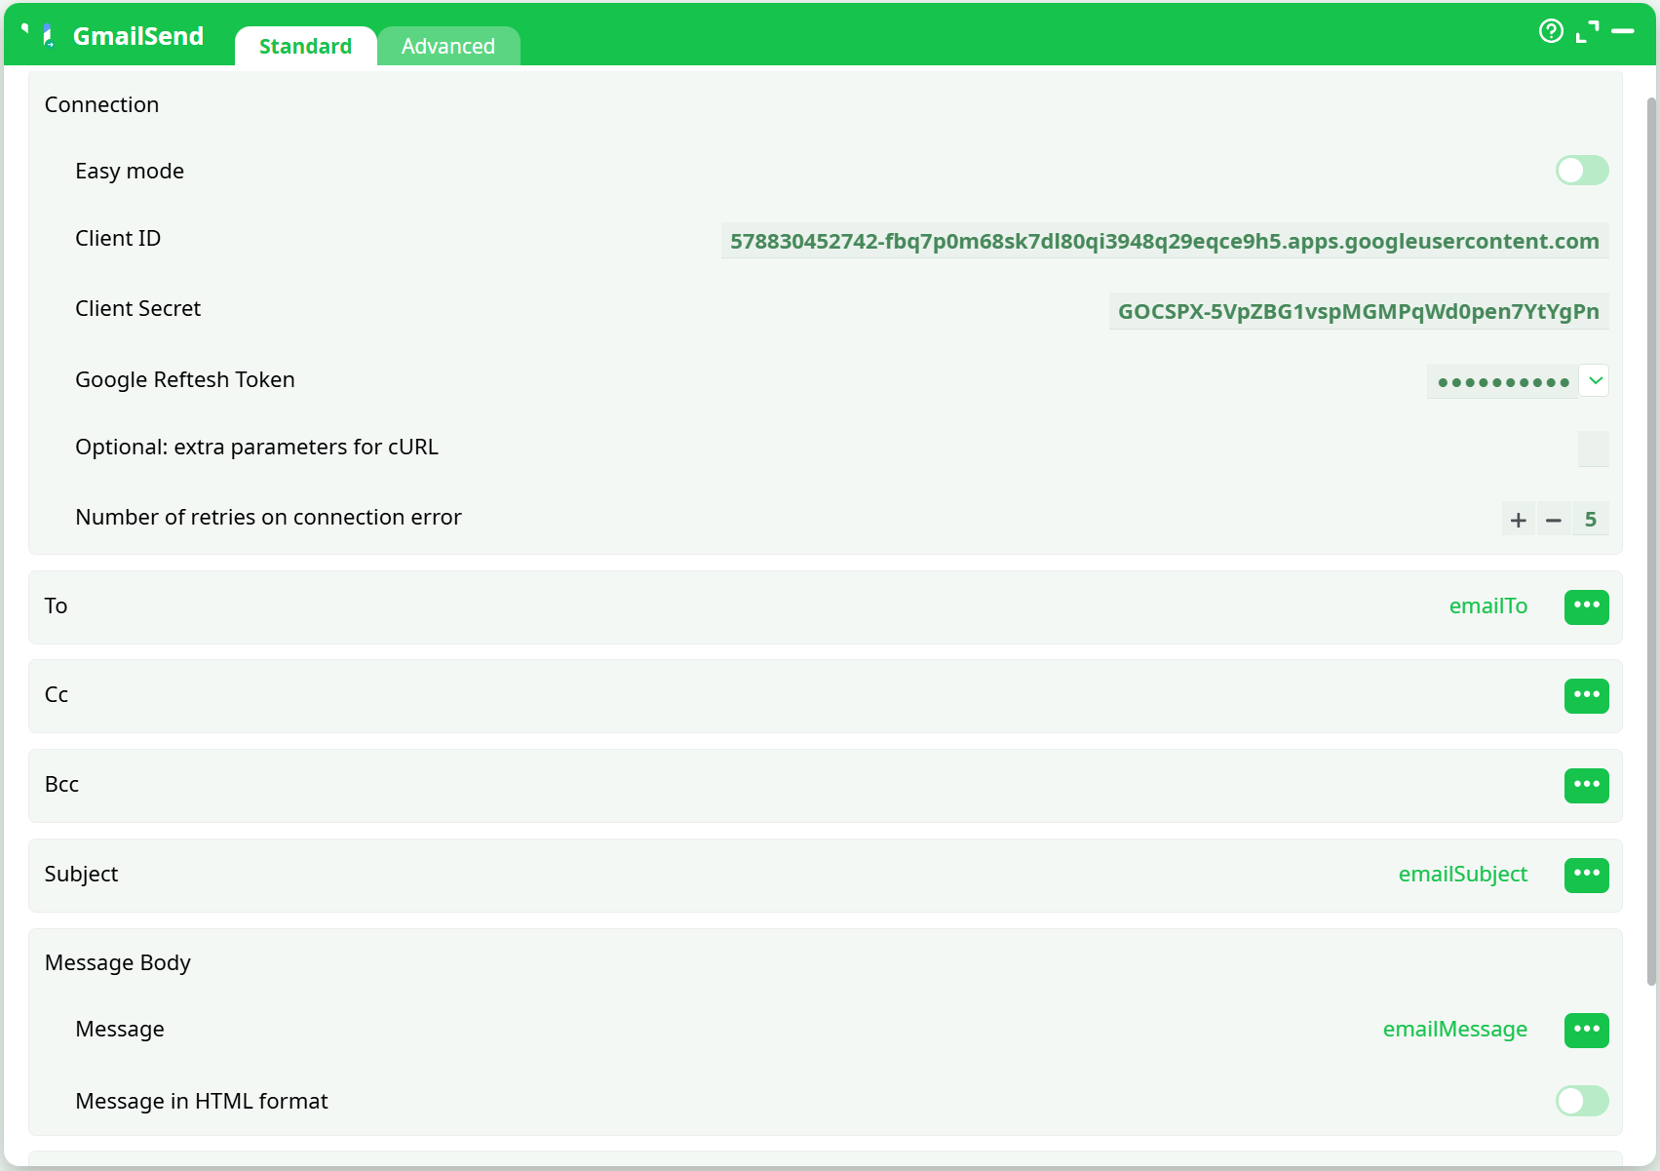Increase the number of retries
1660x1171 pixels.
(1518, 519)
